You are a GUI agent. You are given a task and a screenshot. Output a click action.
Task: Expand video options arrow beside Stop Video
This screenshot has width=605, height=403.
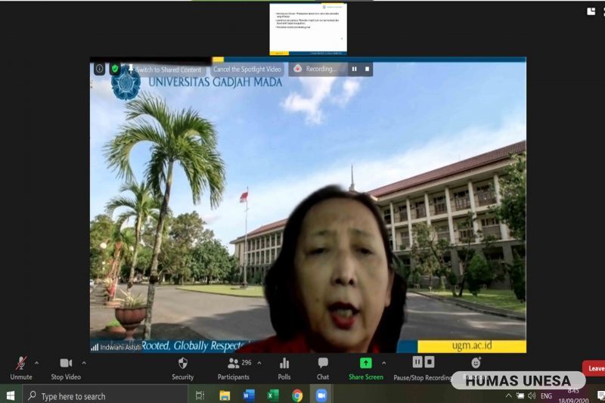(x=84, y=363)
